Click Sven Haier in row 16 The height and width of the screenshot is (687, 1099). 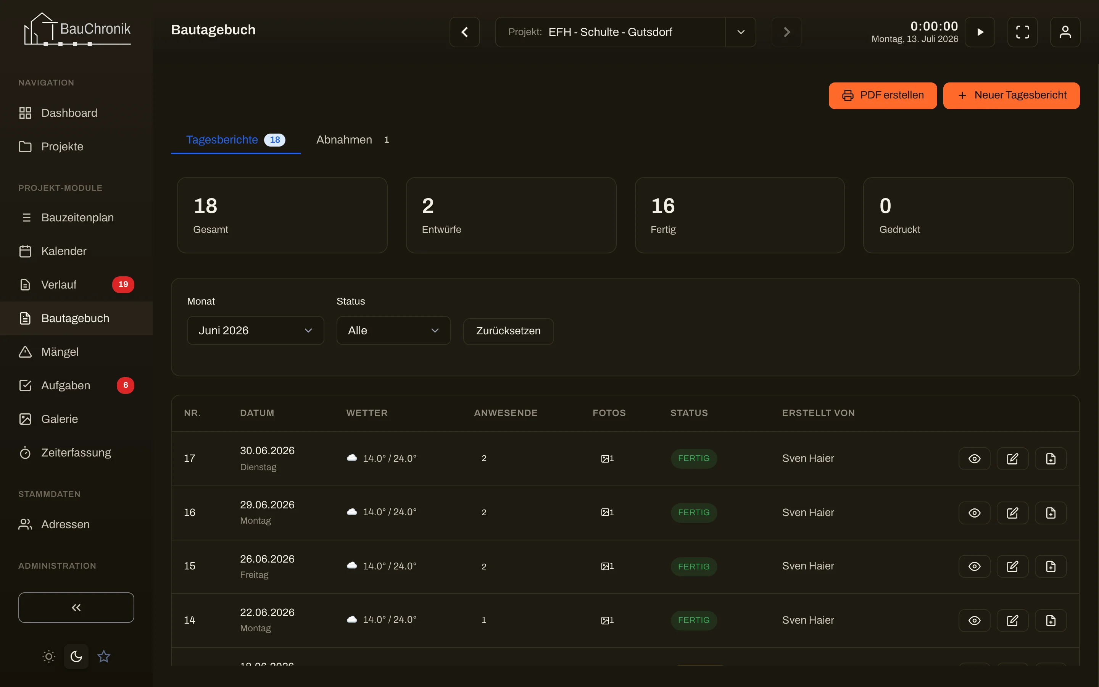coord(808,513)
